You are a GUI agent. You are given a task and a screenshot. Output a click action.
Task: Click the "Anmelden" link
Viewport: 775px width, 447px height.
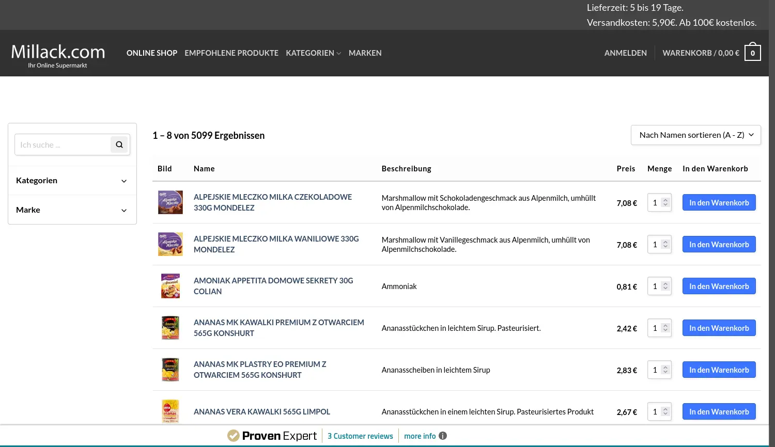[625, 53]
